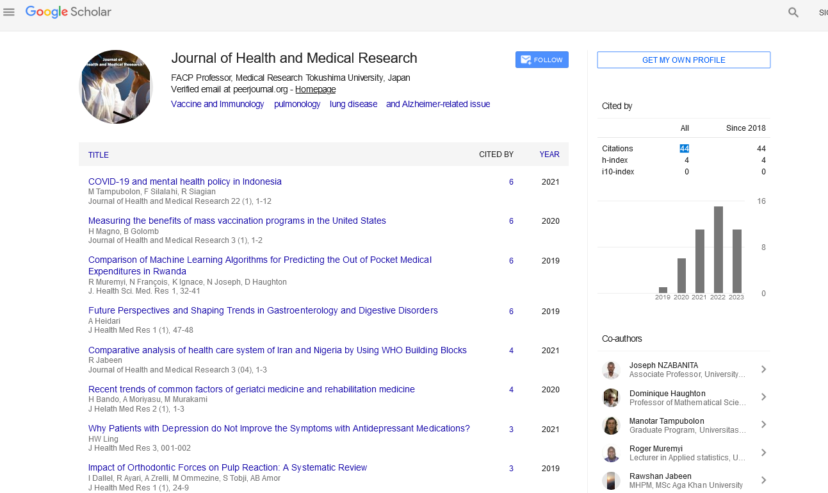This screenshot has width=828, height=493.
Task: Sort publications by Year column
Action: [549, 155]
